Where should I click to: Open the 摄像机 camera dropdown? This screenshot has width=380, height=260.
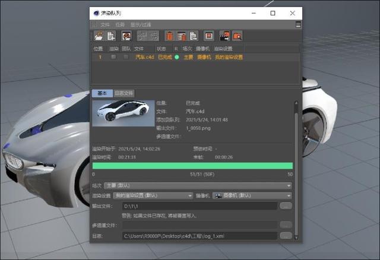point(253,195)
